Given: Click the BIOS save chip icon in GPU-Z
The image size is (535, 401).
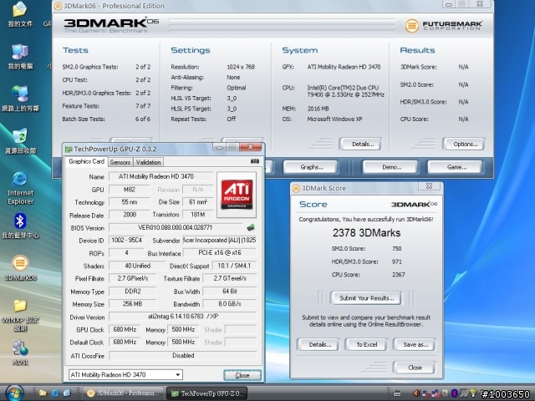Looking at the screenshot, I should pyautogui.click(x=251, y=227).
